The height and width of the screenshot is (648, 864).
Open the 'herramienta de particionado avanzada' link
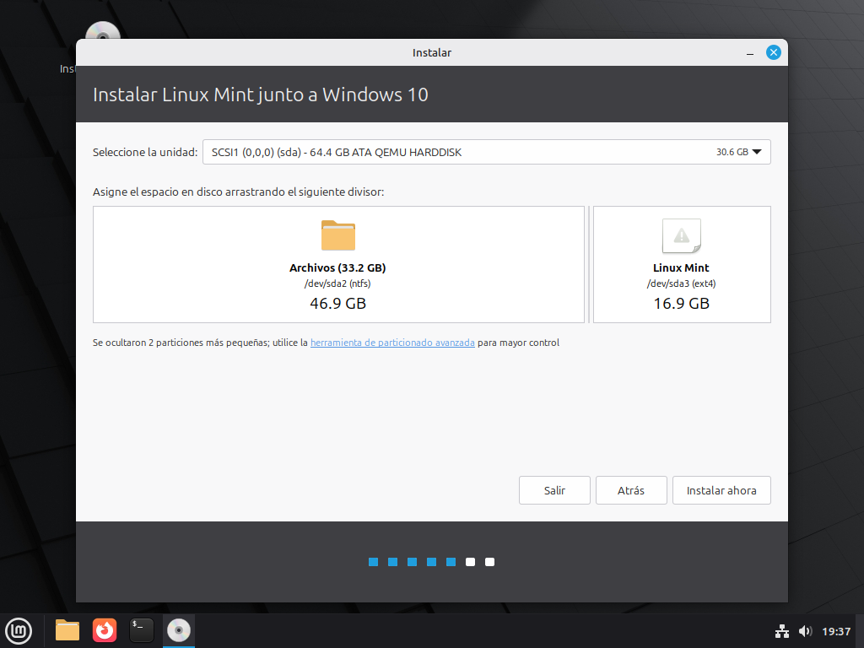pyautogui.click(x=392, y=343)
